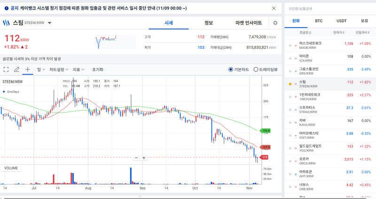
Task: Toggle favorite star for 스팀 STEEM/KRW
Action: click(290, 84)
